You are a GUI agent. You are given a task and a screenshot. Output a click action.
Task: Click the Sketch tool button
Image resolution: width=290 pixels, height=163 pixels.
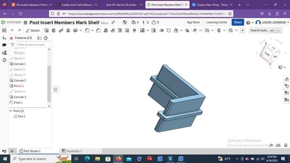33,30
